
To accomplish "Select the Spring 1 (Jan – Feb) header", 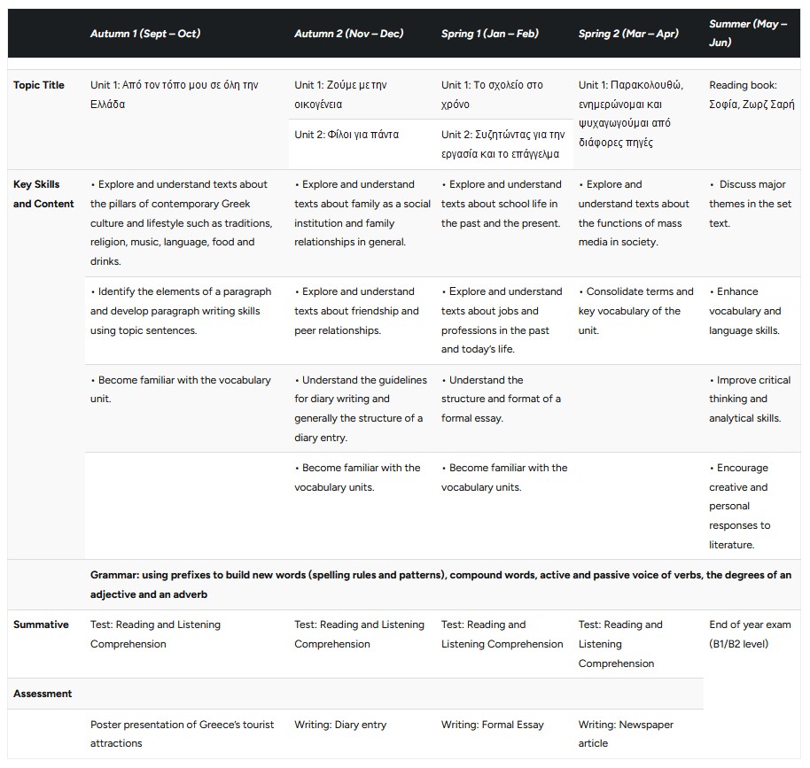I will point(489,34).
